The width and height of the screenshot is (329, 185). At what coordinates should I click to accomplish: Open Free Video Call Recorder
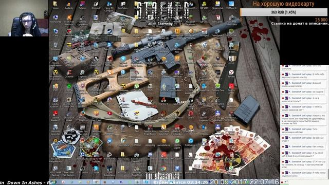pyautogui.click(x=69, y=171)
